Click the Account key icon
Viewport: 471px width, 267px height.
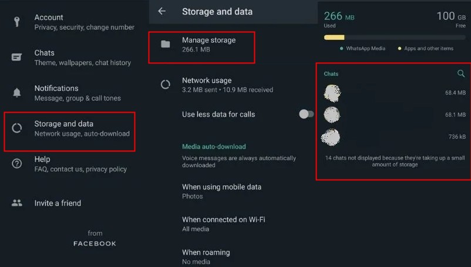point(17,22)
